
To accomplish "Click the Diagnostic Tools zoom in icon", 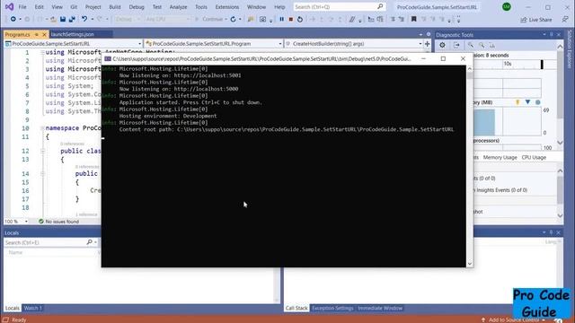I will tap(471, 45).
